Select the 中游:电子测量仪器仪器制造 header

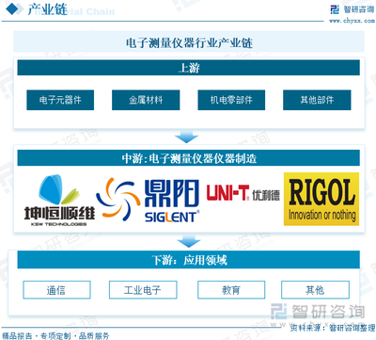tap(188, 158)
